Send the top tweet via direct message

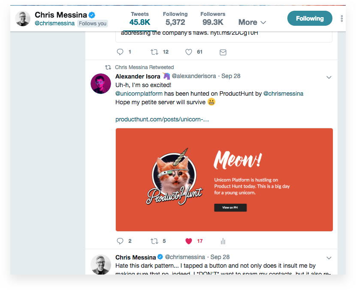(x=223, y=52)
